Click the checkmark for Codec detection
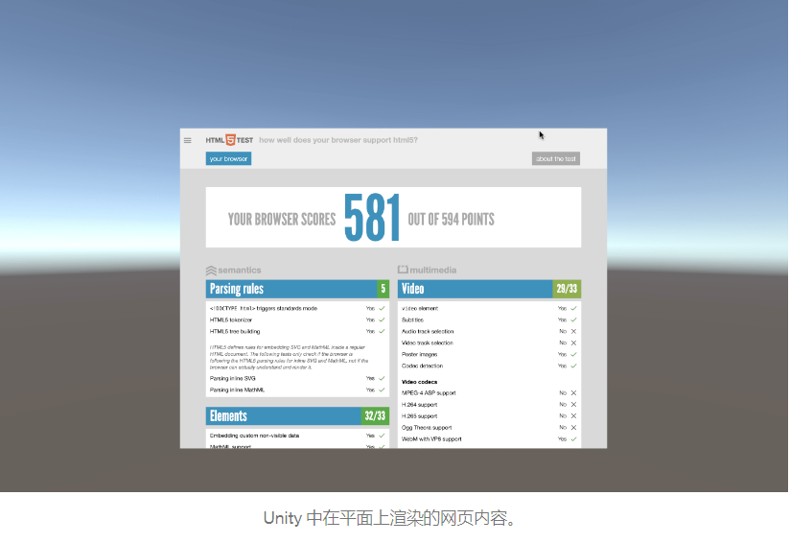The width and height of the screenshot is (790, 543). tap(573, 366)
